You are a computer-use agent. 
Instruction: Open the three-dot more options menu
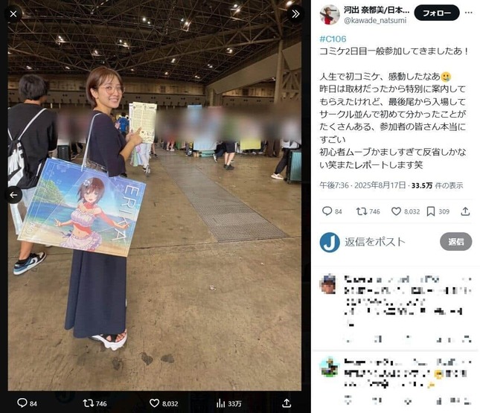469,13
